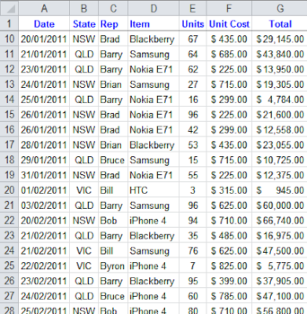Click 'Brian' in row 13
307x314 pixels.
113,85
